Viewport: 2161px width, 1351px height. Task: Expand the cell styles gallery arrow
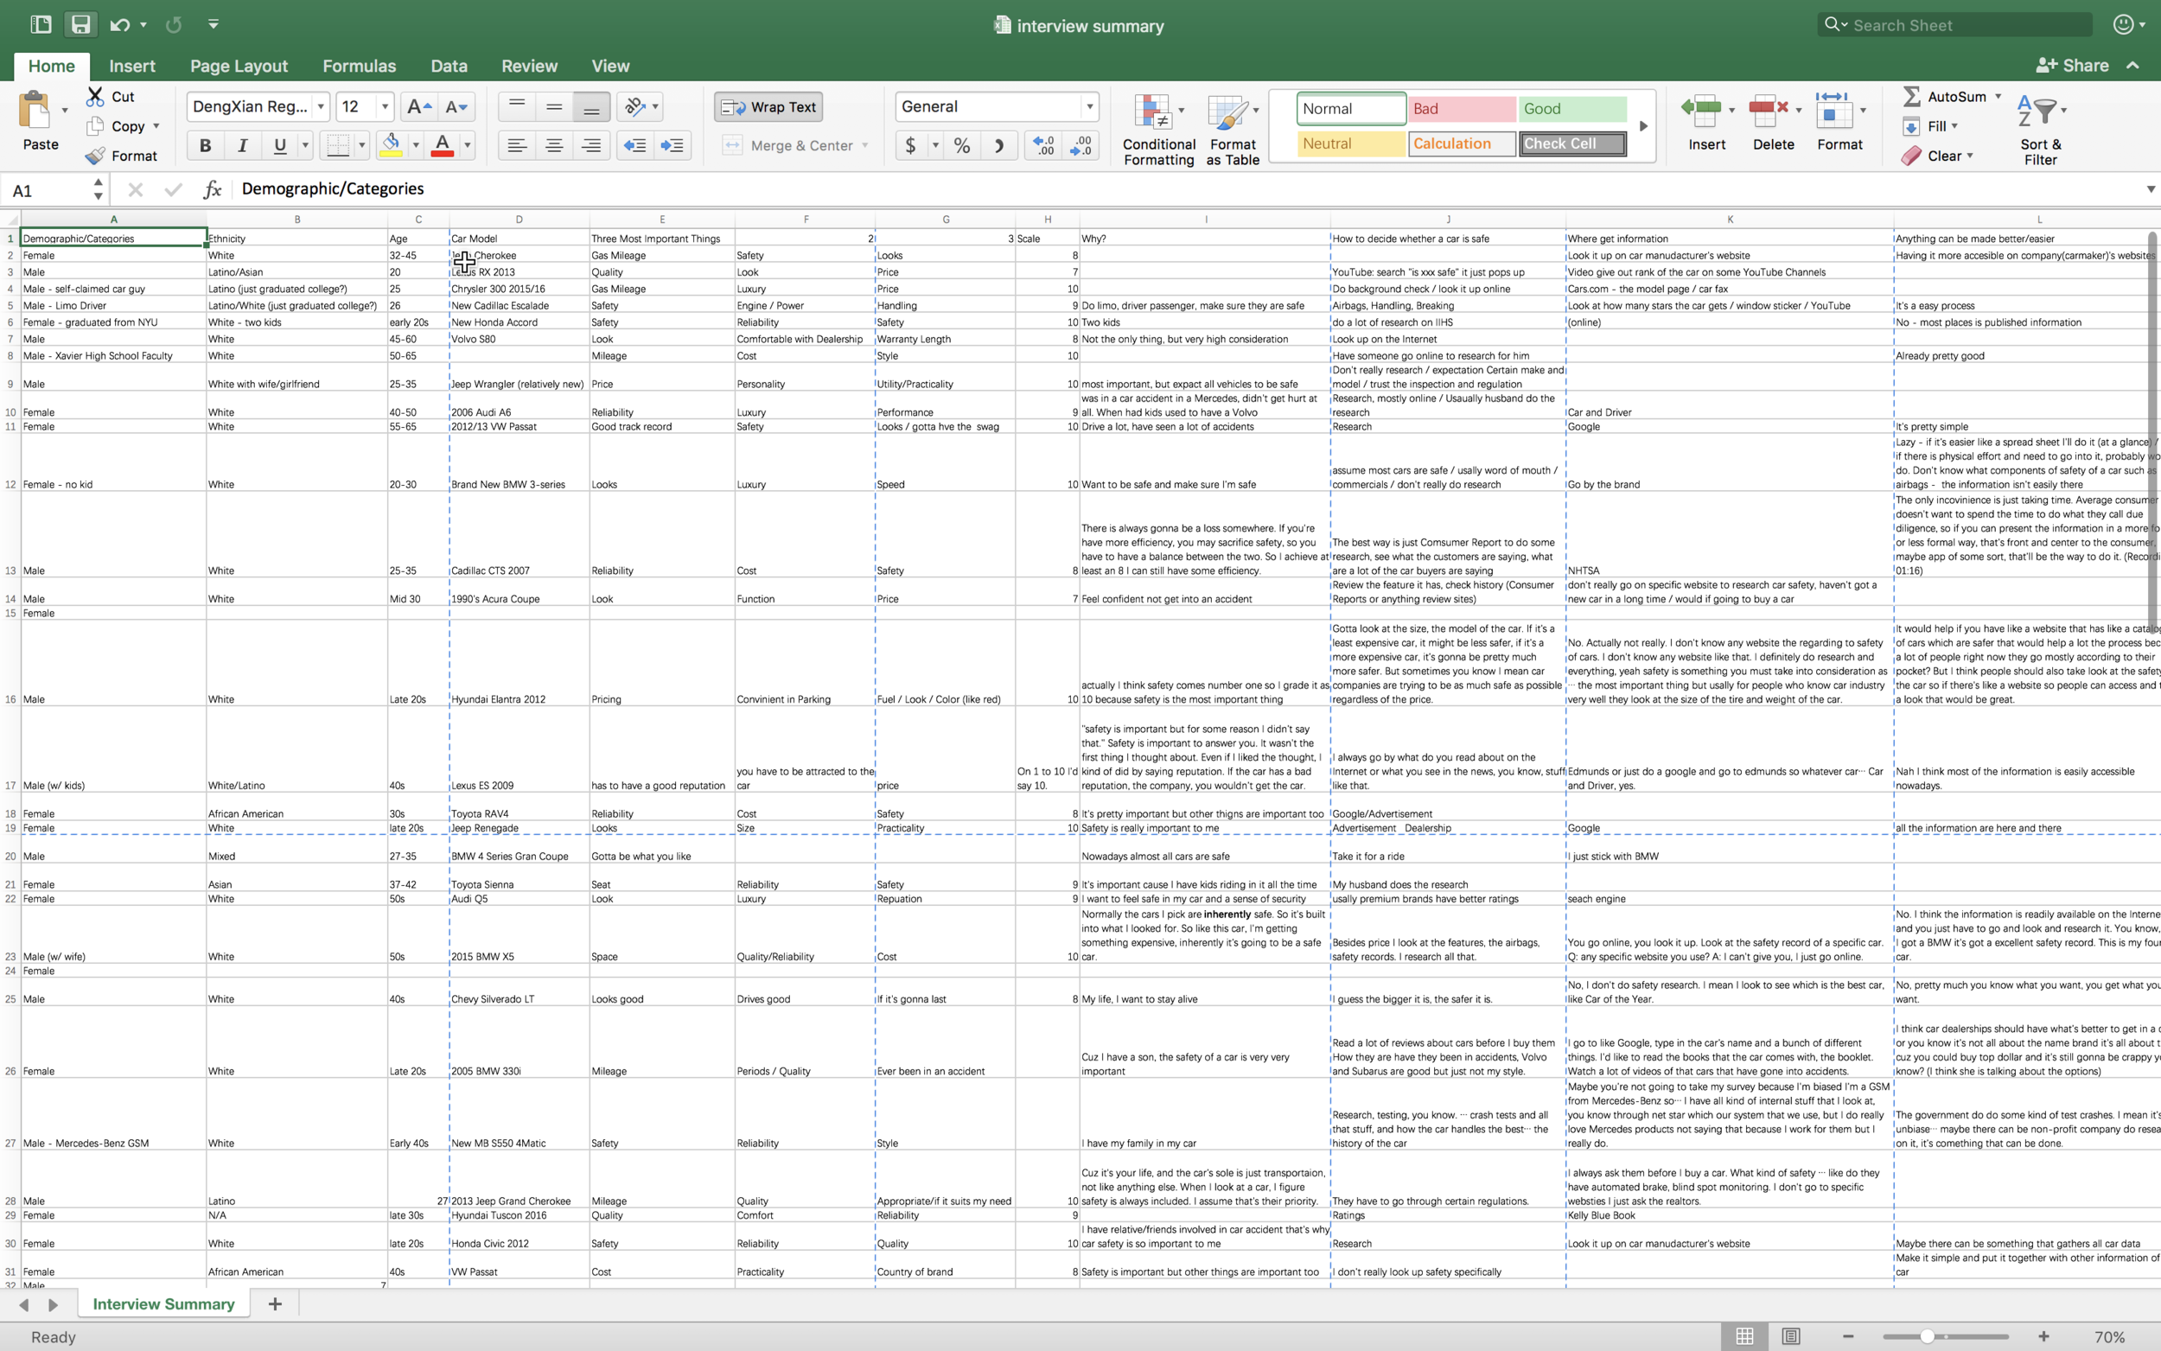1643,126
